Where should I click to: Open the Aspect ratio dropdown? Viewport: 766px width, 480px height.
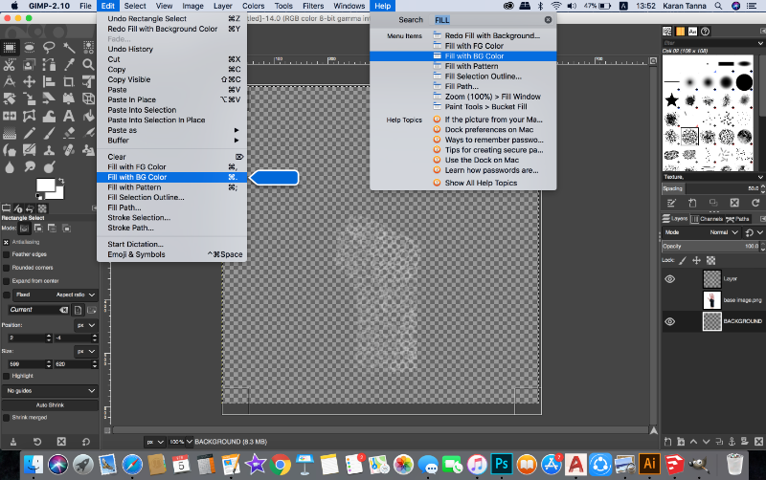pyautogui.click(x=55, y=295)
